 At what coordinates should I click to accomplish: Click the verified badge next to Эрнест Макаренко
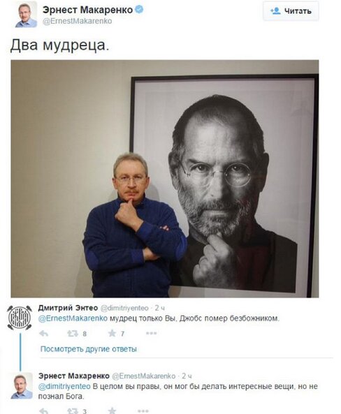[139, 10]
